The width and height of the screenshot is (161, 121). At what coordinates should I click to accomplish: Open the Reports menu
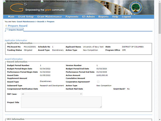click(103, 17)
